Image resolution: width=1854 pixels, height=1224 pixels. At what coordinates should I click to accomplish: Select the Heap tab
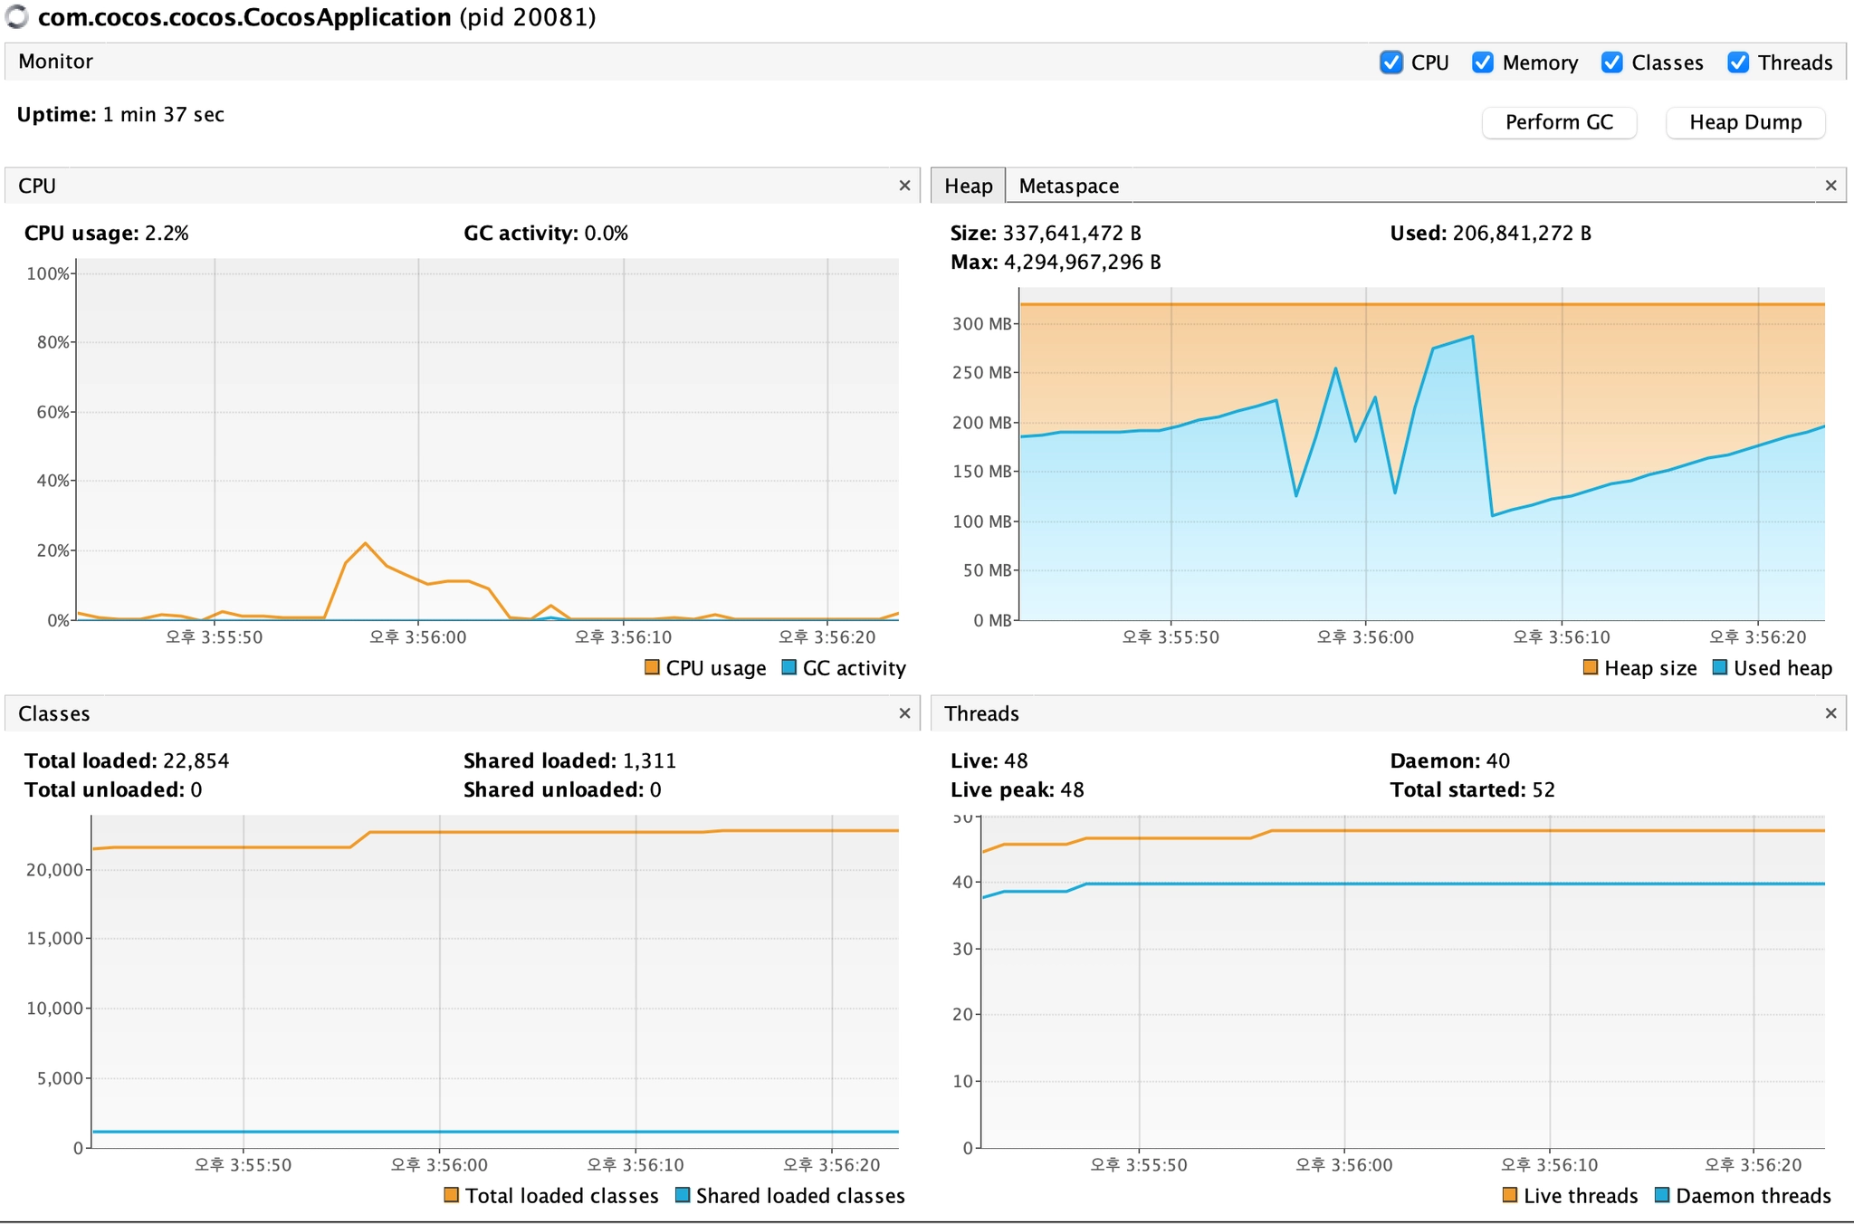[x=968, y=186]
